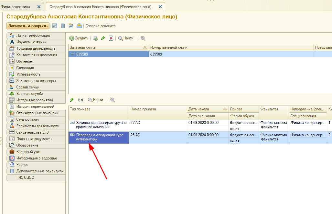Click the envelope icon in top toolbar

coord(79,26)
